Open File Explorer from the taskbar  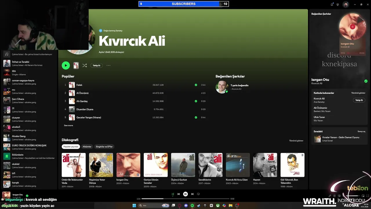230,206
